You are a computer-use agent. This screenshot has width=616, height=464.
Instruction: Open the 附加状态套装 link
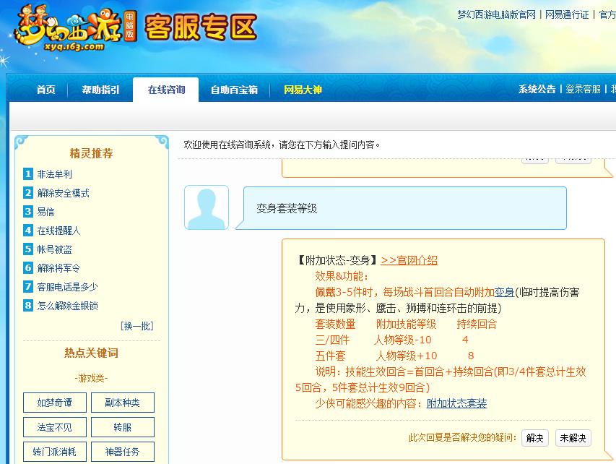tap(457, 403)
